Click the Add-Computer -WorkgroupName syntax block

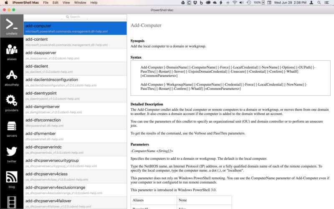(x=224, y=87)
